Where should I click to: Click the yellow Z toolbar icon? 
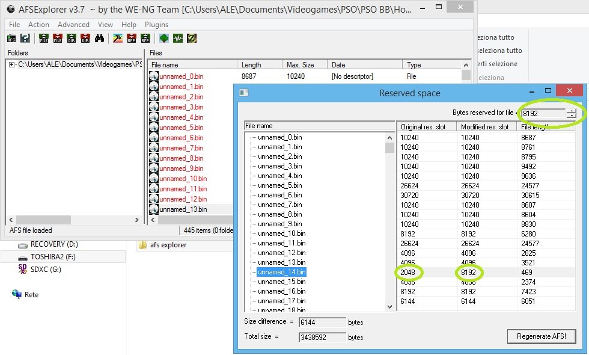tap(192, 39)
